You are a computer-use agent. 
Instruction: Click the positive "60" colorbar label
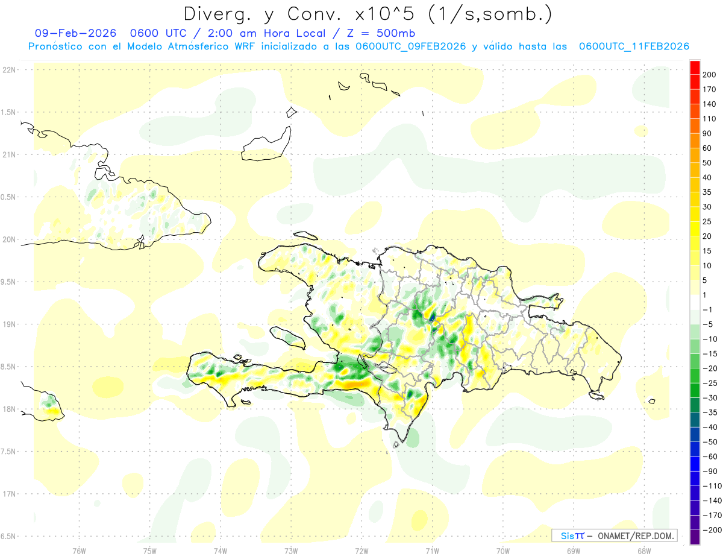[707, 148]
